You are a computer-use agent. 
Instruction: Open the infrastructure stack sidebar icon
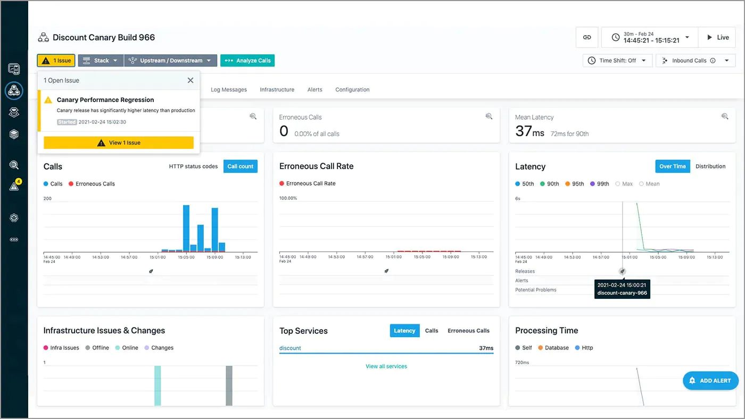(14, 135)
